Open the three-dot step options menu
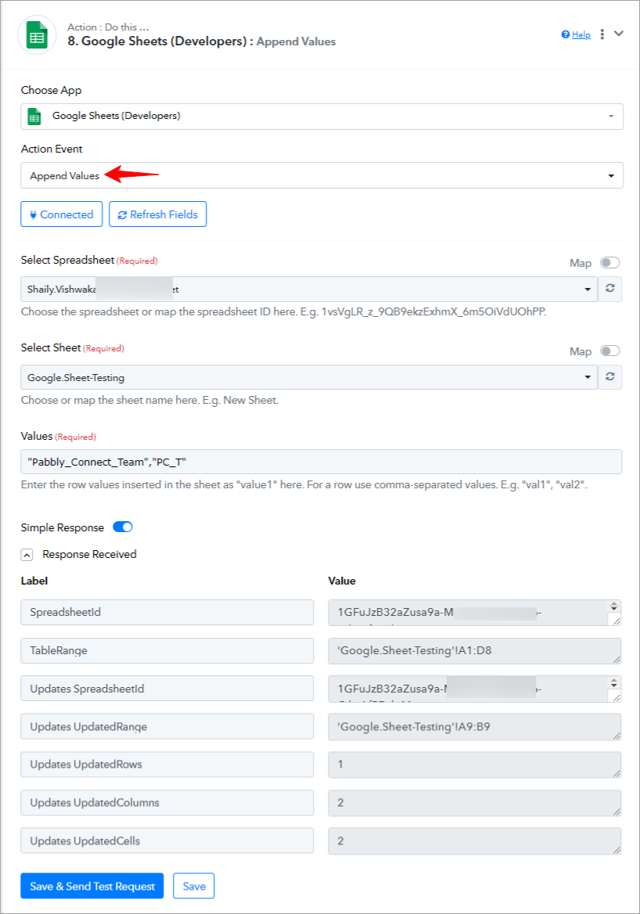The height and width of the screenshot is (914, 640). click(x=602, y=34)
